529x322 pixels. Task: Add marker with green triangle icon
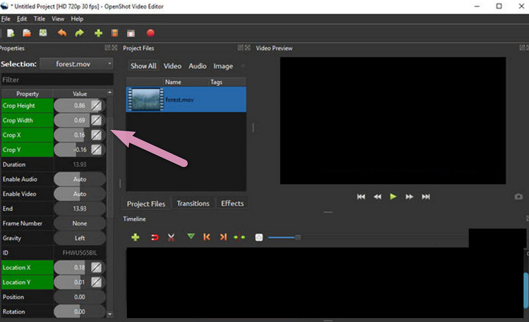point(190,237)
